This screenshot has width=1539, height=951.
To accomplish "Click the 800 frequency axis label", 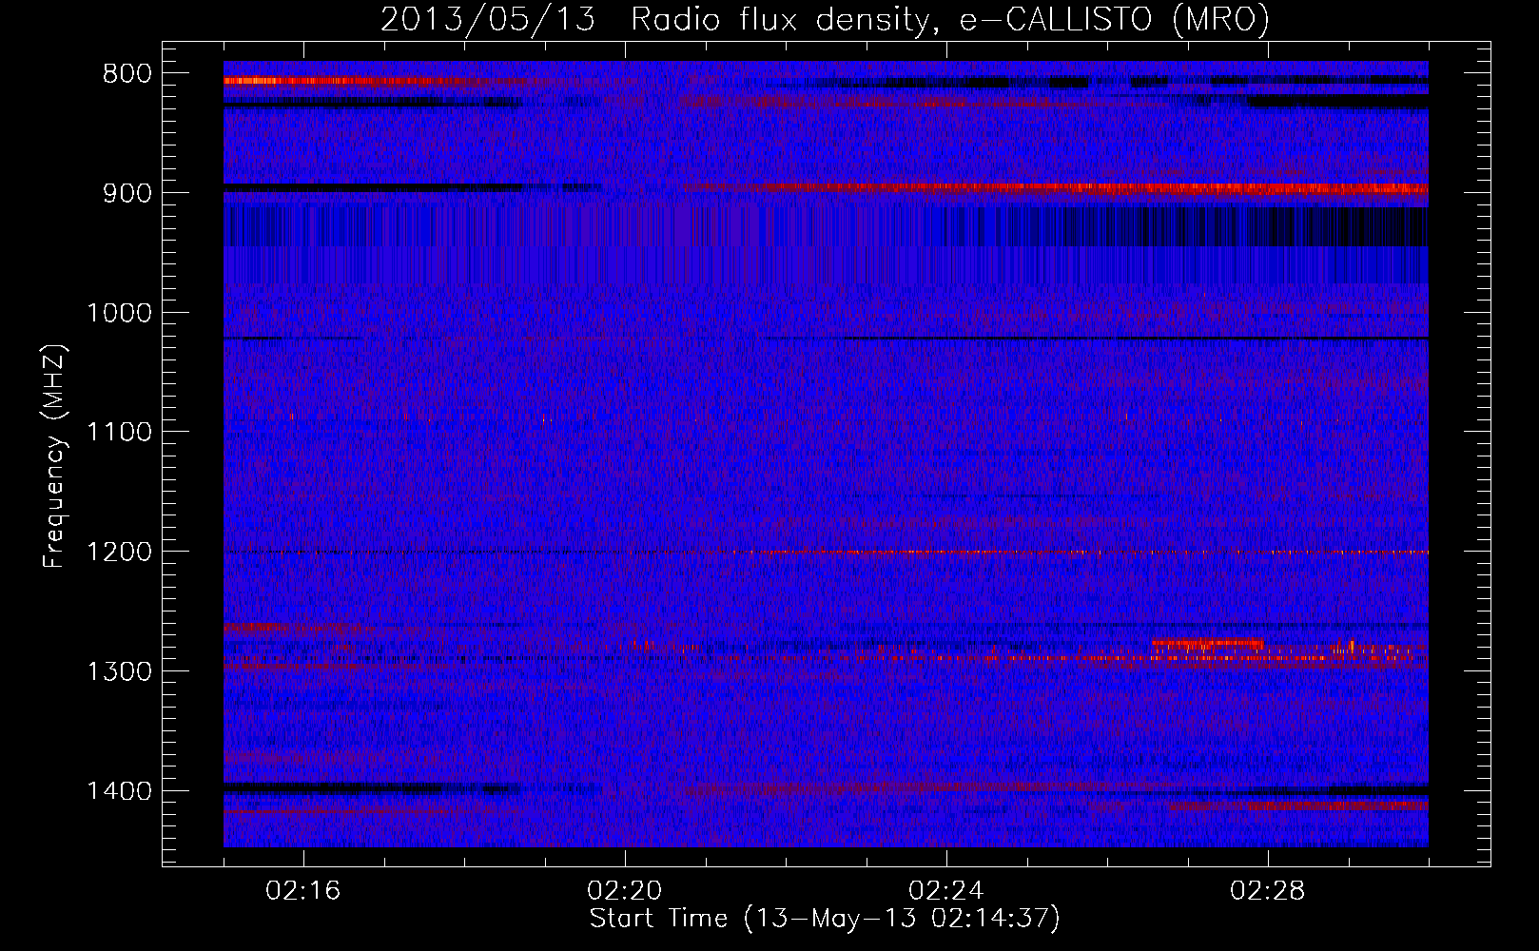I will (127, 74).
